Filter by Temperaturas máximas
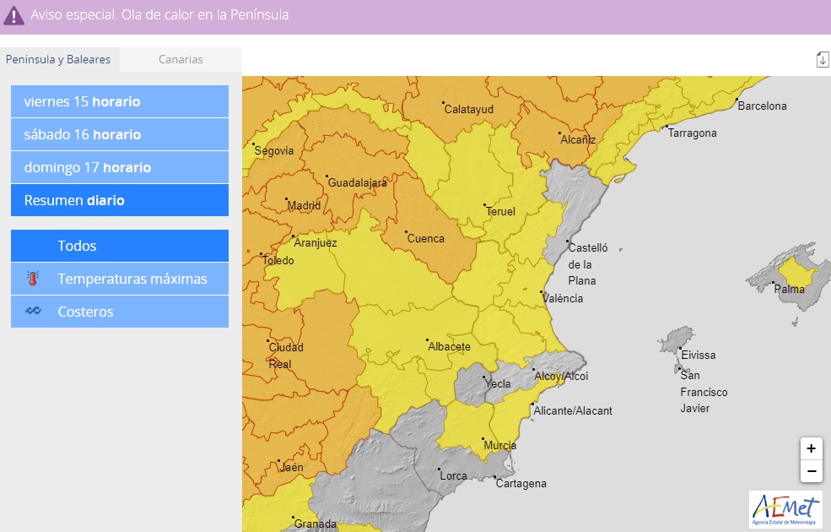The height and width of the screenshot is (532, 831). tap(132, 279)
